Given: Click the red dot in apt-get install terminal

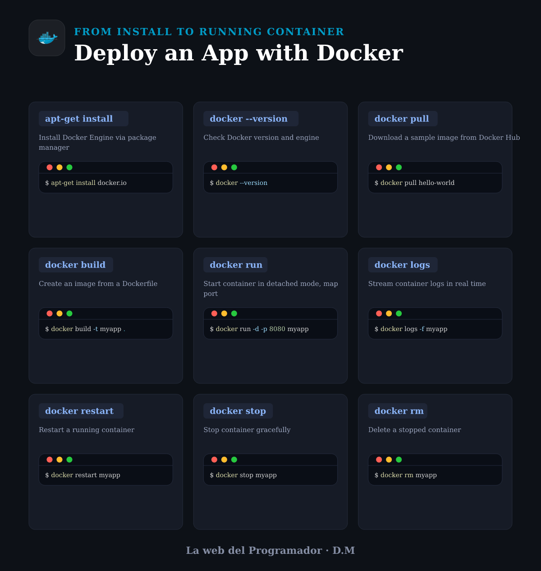Looking at the screenshot, I should [50, 167].
